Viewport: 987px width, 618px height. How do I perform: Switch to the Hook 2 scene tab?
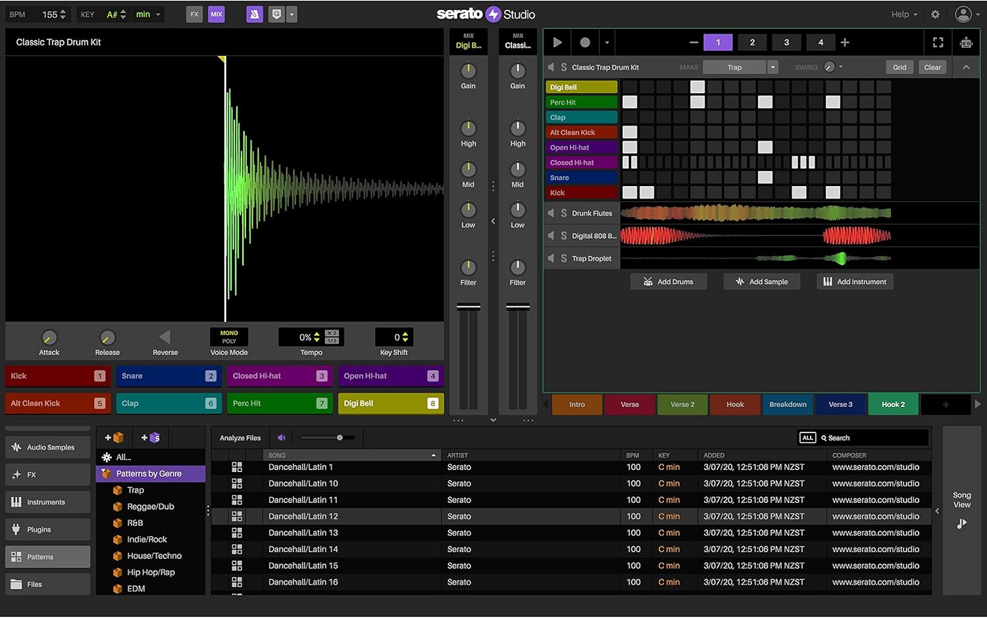(893, 404)
